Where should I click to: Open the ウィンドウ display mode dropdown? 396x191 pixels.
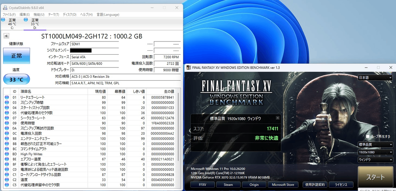[x=375, y=160]
